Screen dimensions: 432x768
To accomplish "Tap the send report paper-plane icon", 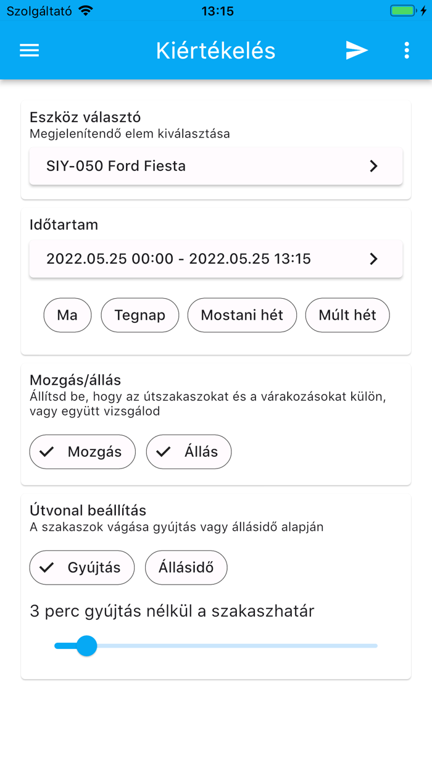I will (355, 50).
